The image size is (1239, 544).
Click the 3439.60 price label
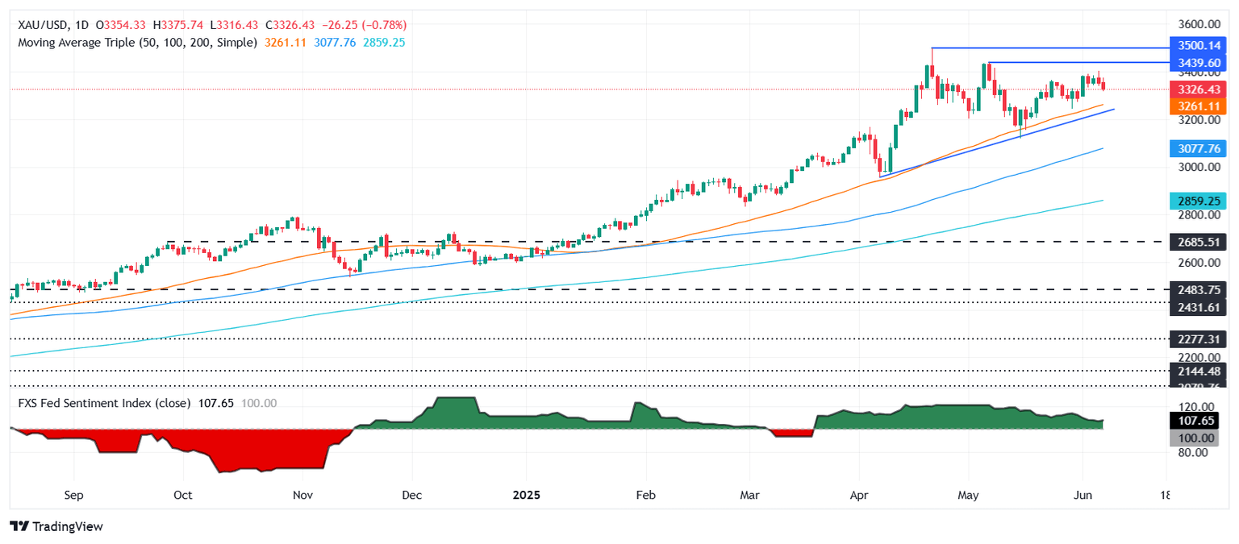pos(1197,62)
